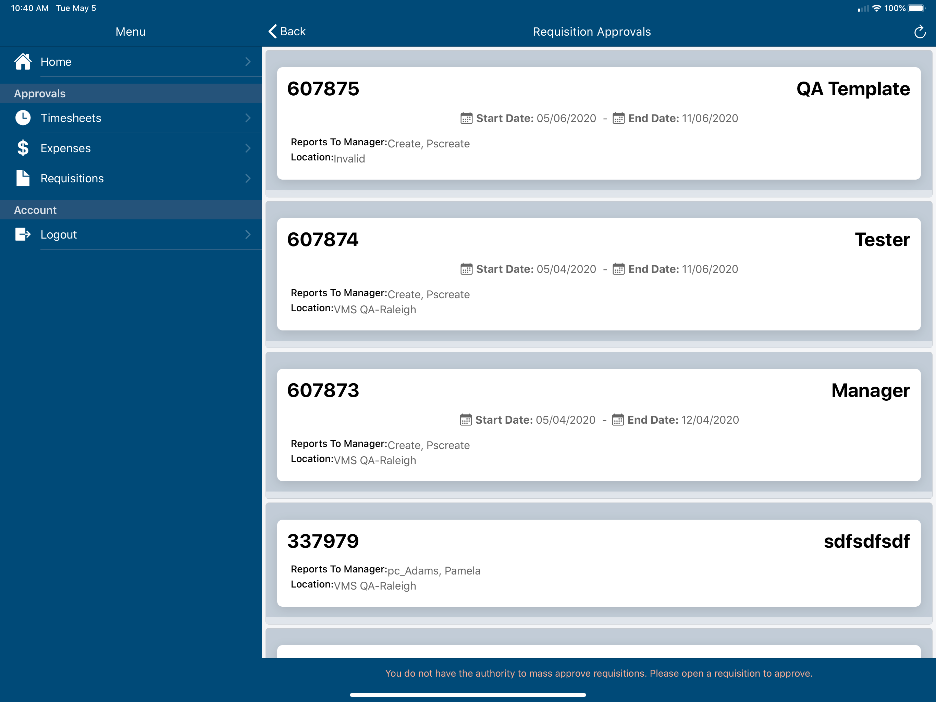936x702 pixels.
Task: Expand the Timesheets row chevron
Action: click(248, 118)
